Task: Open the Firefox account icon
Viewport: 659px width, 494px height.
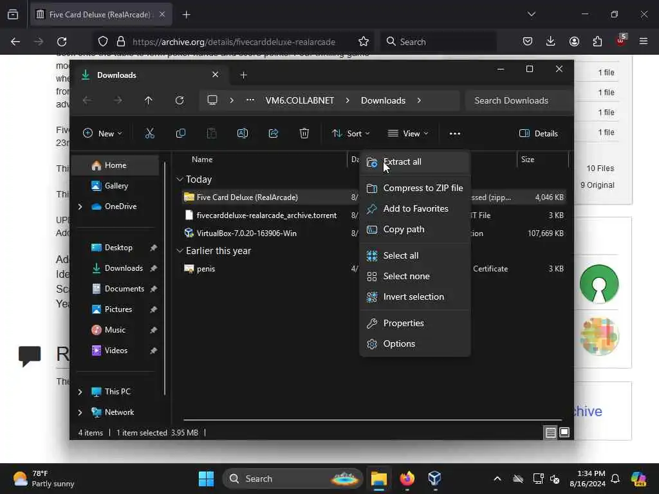Action: [x=574, y=42]
